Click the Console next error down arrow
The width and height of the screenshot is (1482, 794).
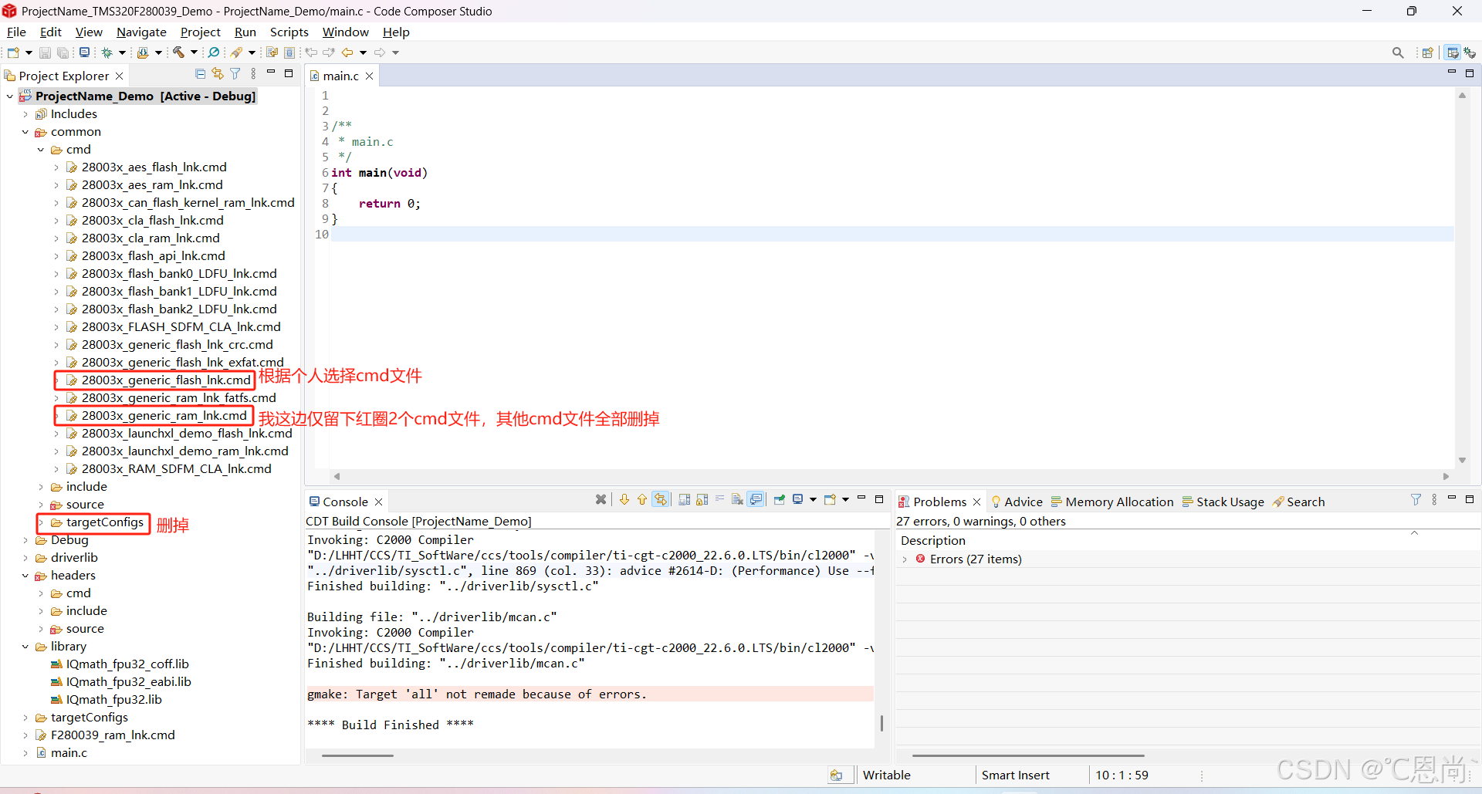[624, 499]
